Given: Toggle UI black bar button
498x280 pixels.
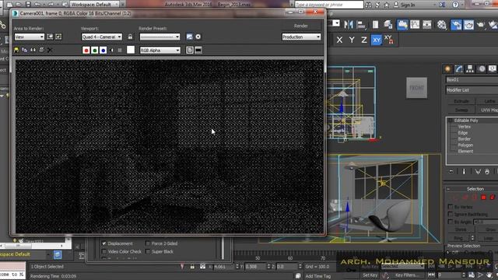Looking at the screenshot, I should (198, 50).
